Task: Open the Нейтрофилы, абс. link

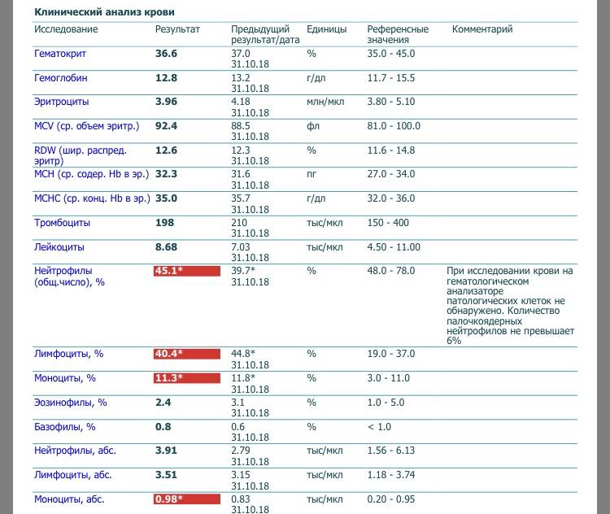Action: pyautogui.click(x=75, y=451)
